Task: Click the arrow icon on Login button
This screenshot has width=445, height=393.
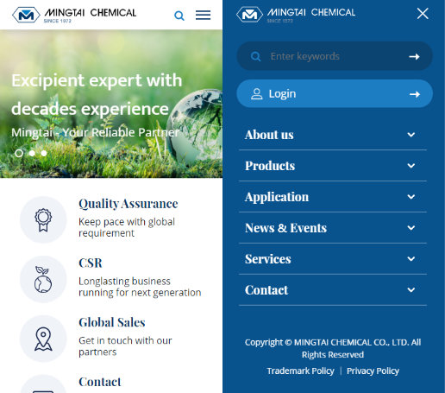Action: point(415,94)
